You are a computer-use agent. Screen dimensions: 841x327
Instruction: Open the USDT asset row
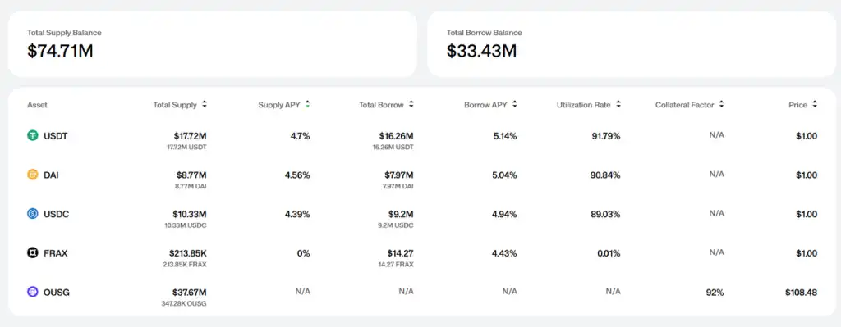pos(422,139)
